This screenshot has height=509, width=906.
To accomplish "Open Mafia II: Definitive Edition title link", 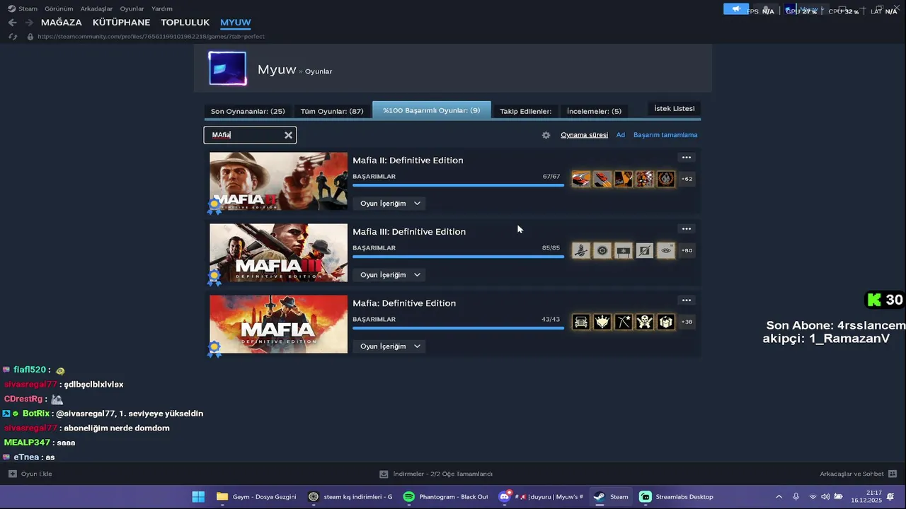I will coord(408,160).
